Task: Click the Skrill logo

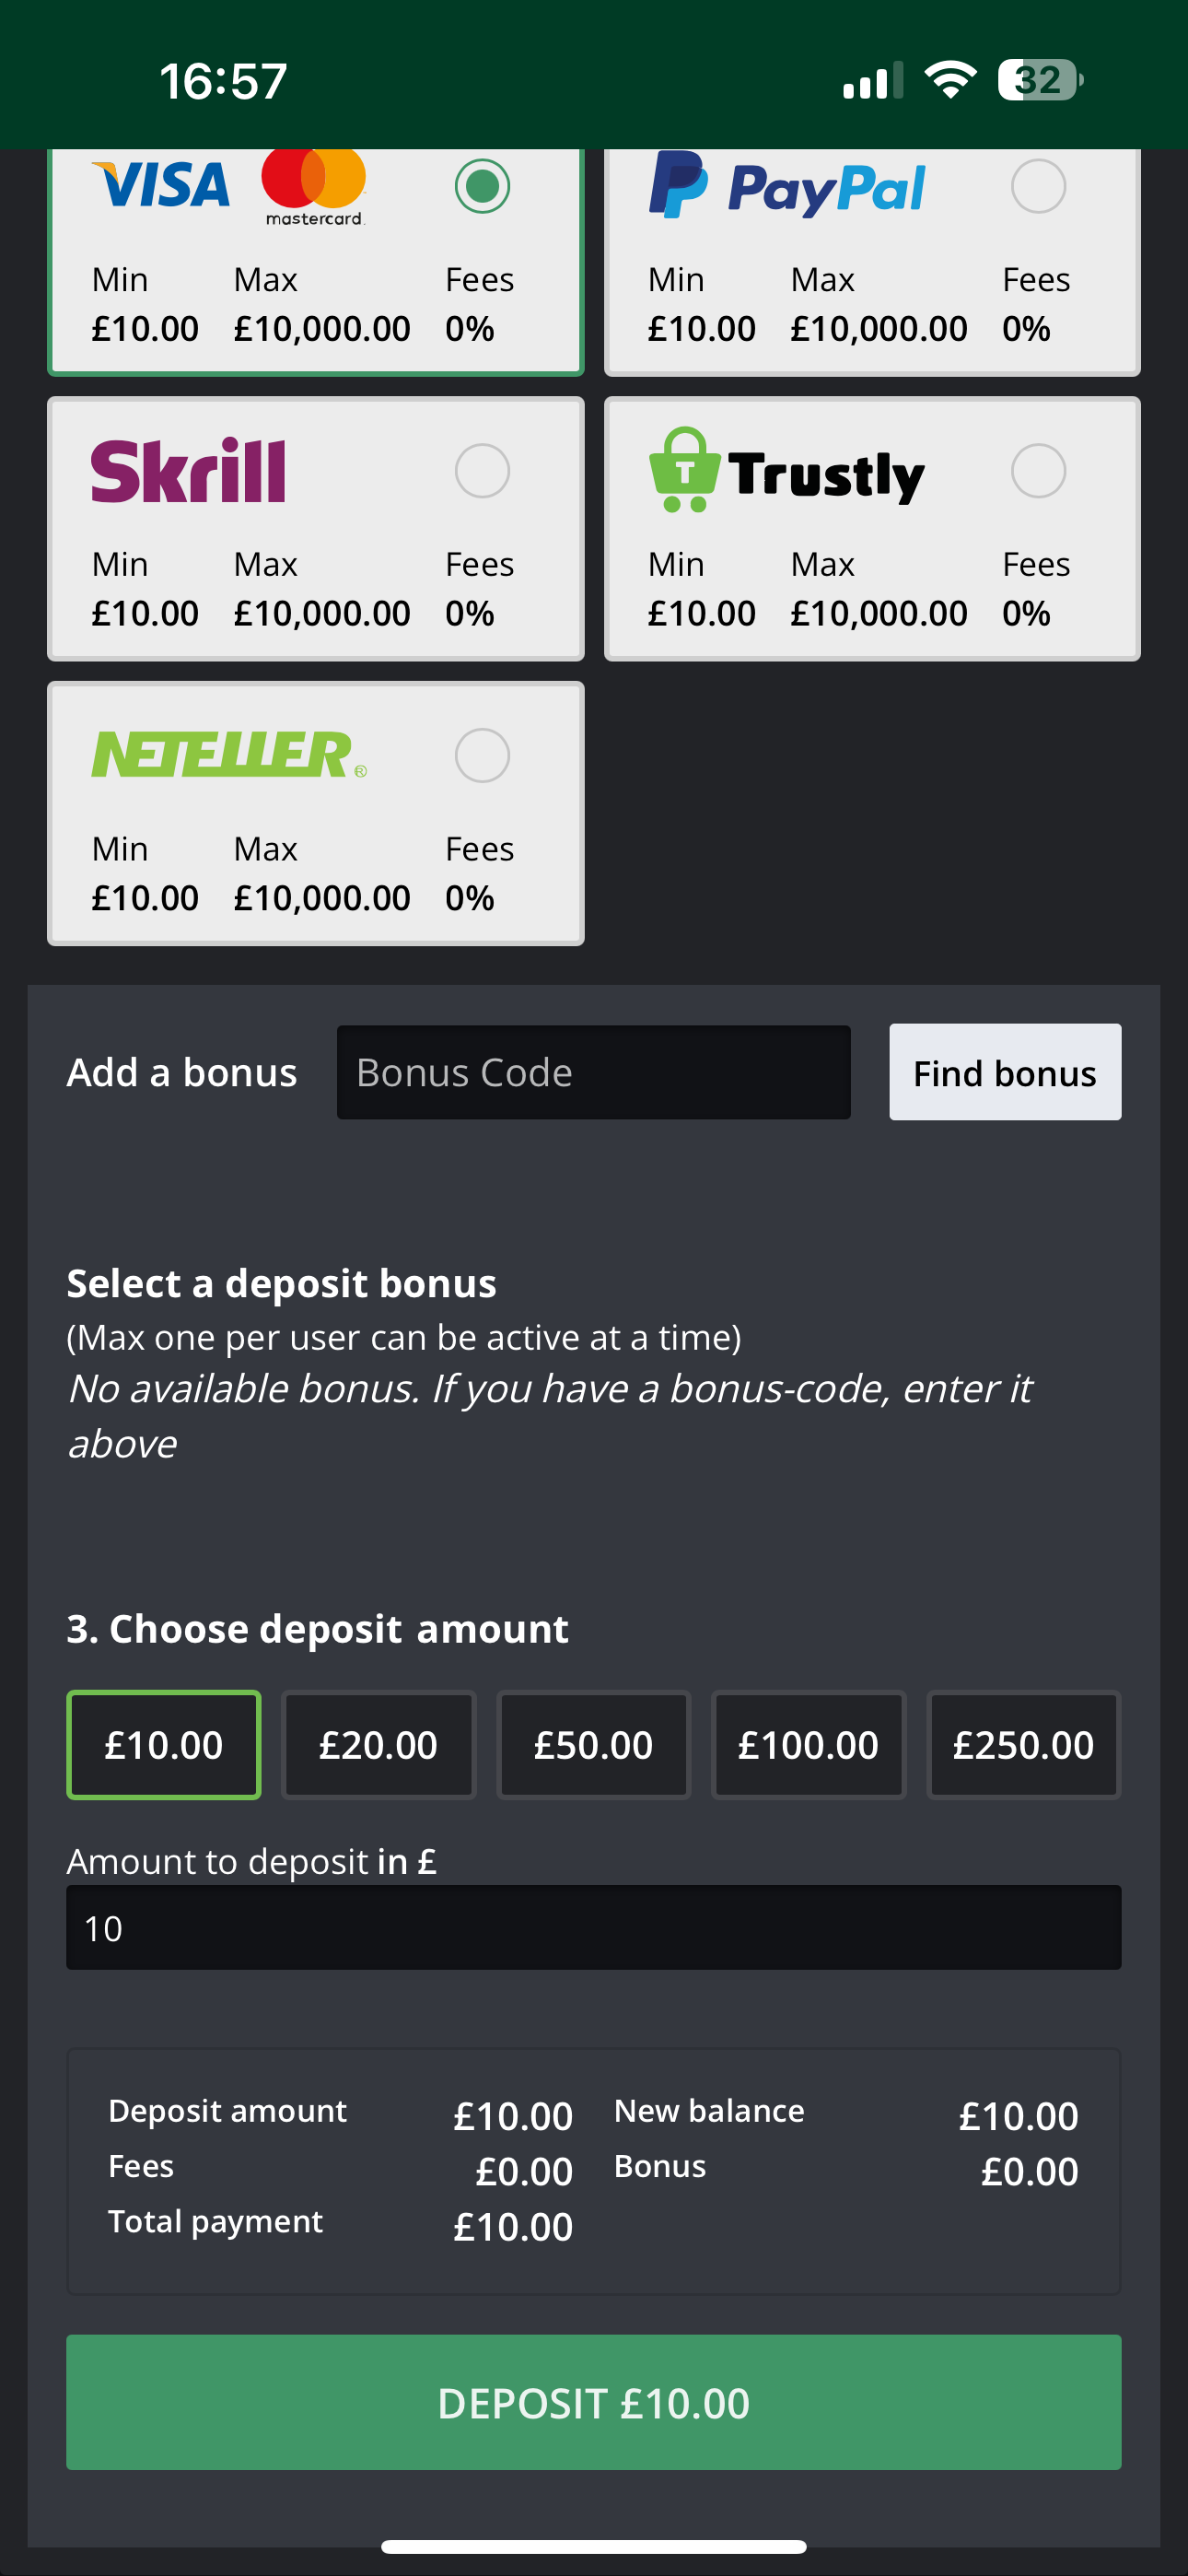Action: coord(188,469)
